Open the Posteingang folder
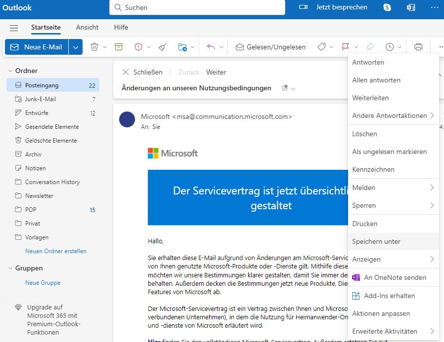Screen dimensions: 444x342 click(53, 85)
